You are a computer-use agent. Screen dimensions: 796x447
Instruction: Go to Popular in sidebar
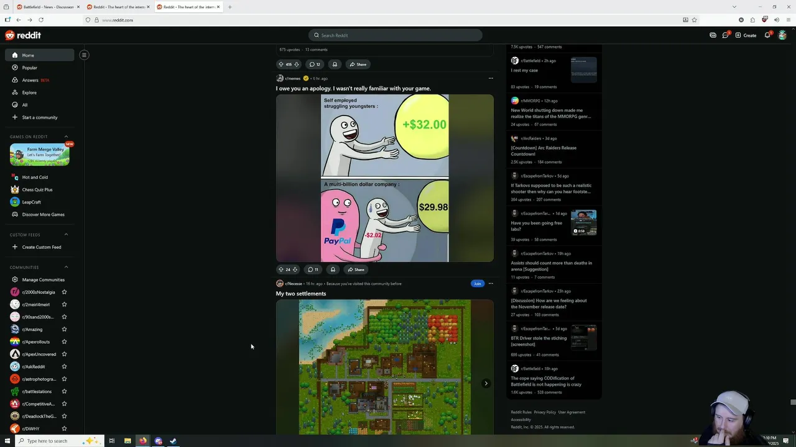[40, 68]
